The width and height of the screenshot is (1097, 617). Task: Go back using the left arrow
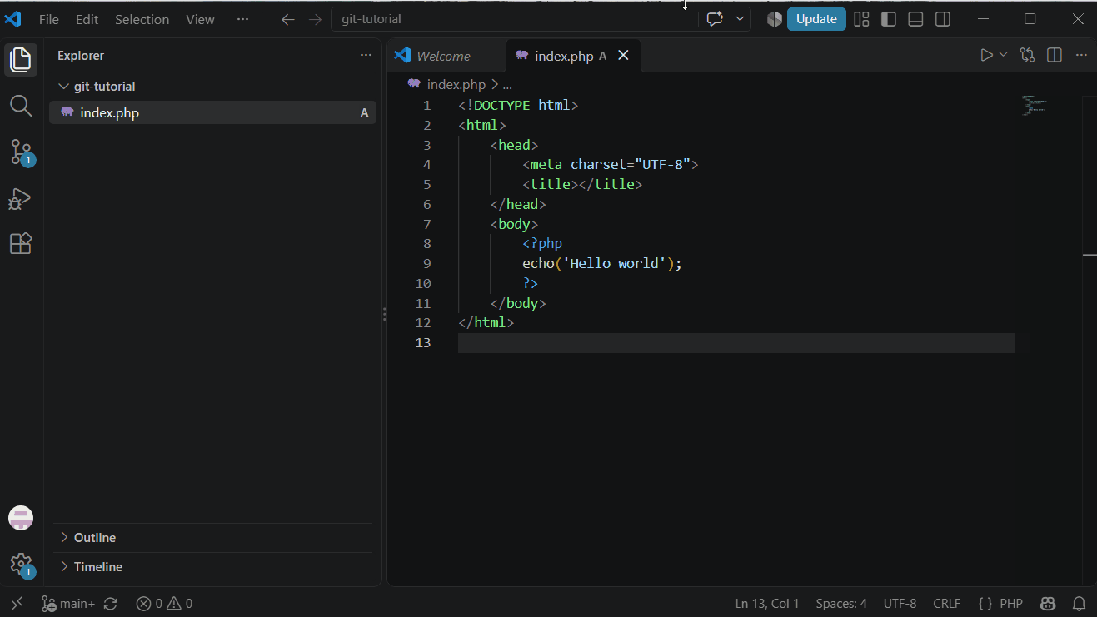(x=288, y=19)
